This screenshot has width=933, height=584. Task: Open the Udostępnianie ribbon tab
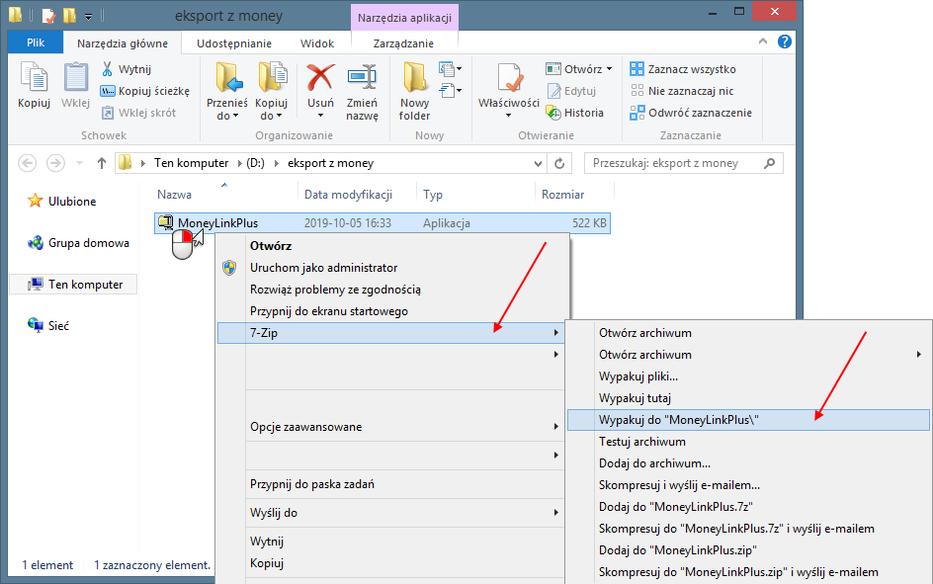click(234, 43)
